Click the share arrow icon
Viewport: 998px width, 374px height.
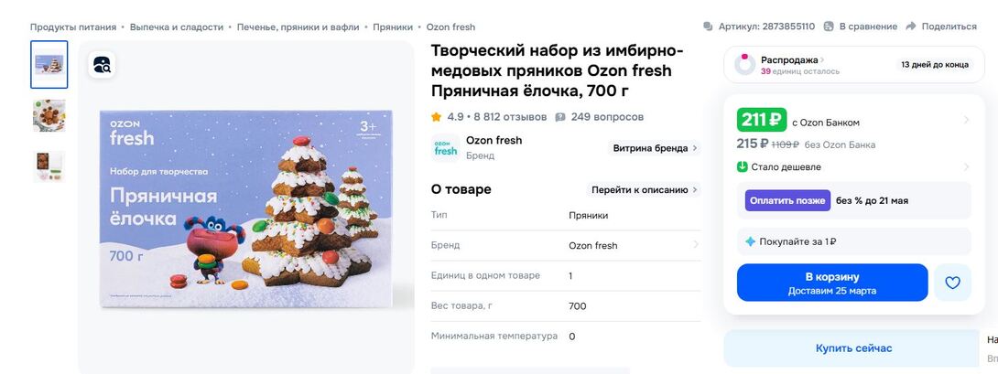(x=911, y=27)
